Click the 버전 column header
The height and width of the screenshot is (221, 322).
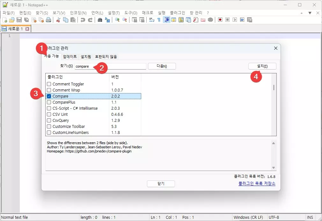125,77
